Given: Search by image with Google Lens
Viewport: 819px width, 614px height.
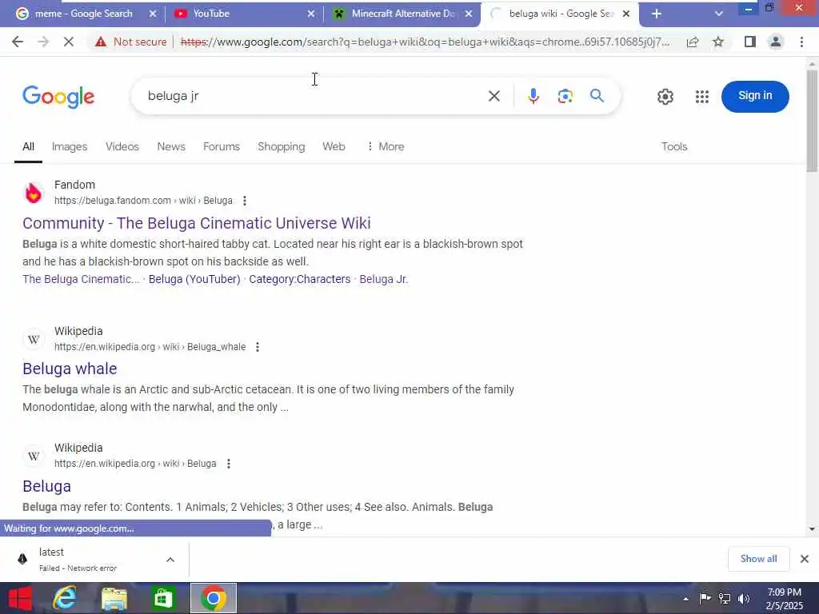Looking at the screenshot, I should coord(565,96).
